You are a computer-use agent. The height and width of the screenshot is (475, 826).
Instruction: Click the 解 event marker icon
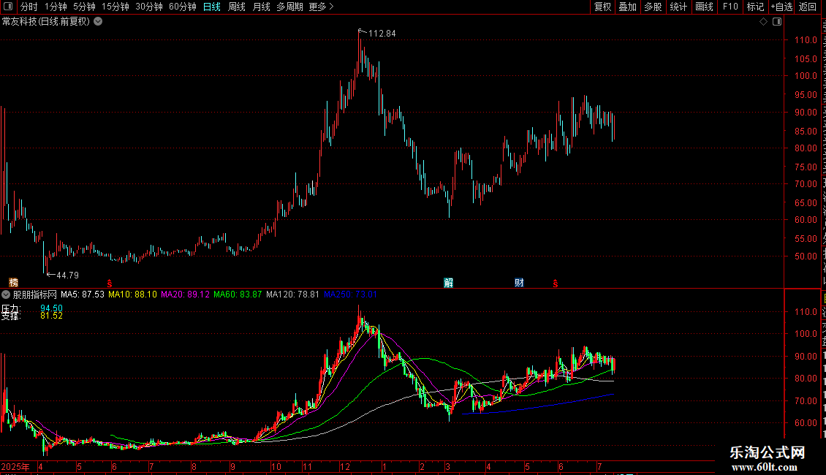click(448, 283)
